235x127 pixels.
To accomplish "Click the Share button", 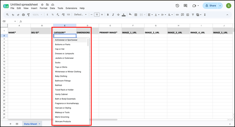I will 210,6.
